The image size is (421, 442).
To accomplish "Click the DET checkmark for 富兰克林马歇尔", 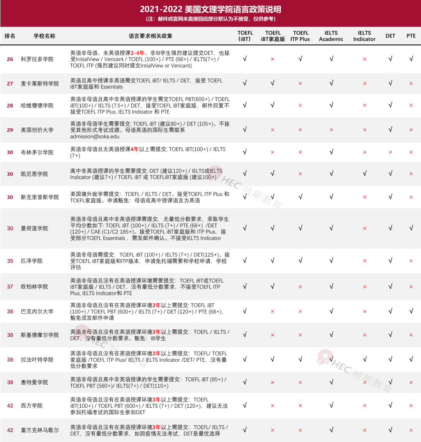I will point(390,430).
